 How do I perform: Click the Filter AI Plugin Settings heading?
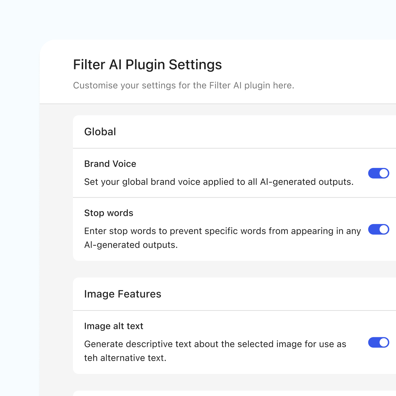coord(147,65)
